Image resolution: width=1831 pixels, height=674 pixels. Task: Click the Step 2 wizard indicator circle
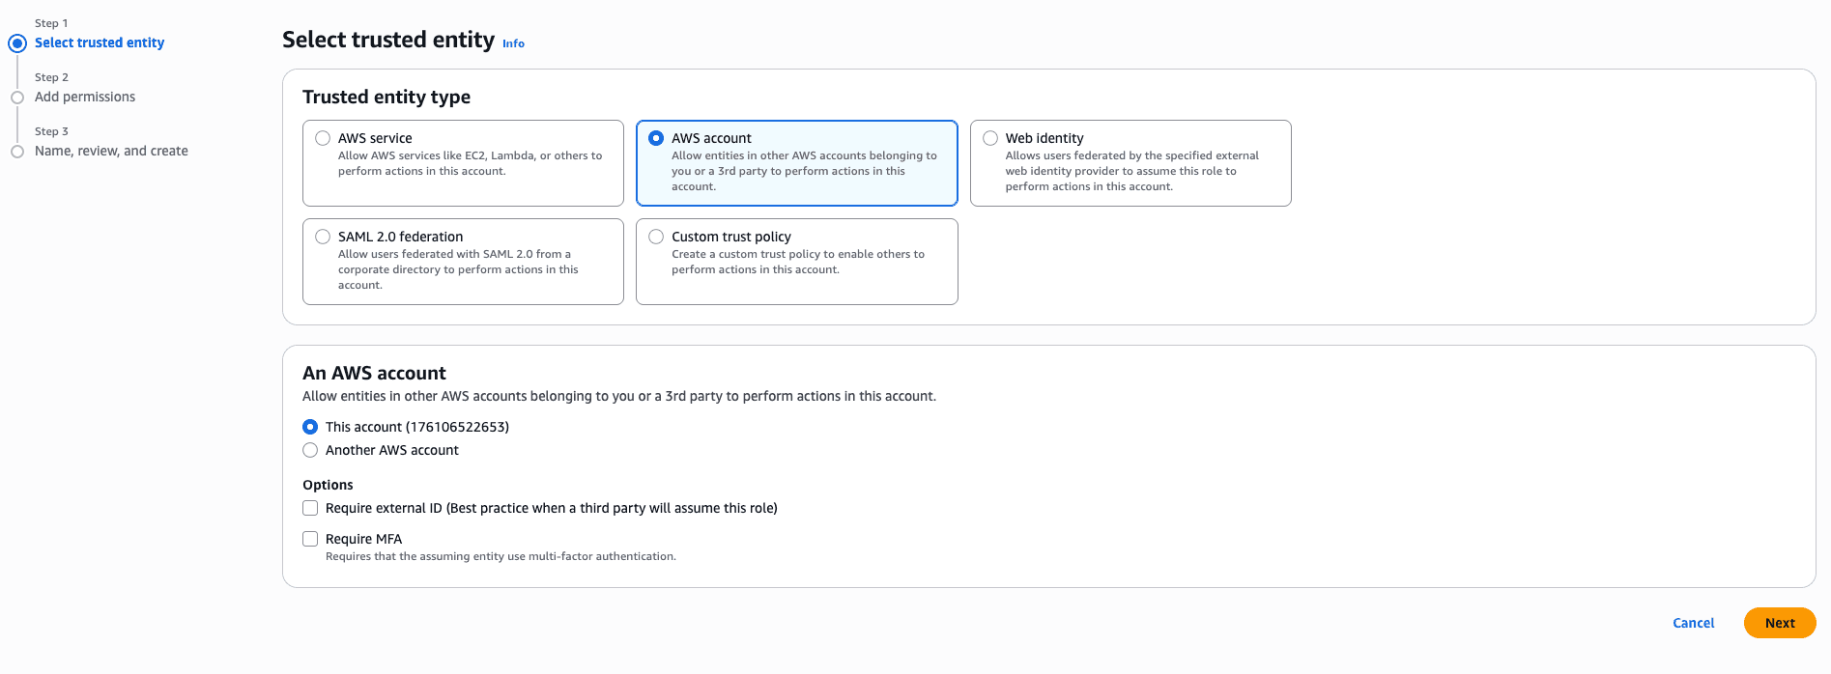click(x=17, y=98)
